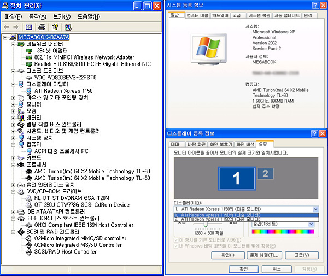The height and width of the screenshot is (276, 328).
Task: Switch to the 하드웨어 tab in System Properties
Action: [x=220, y=15]
